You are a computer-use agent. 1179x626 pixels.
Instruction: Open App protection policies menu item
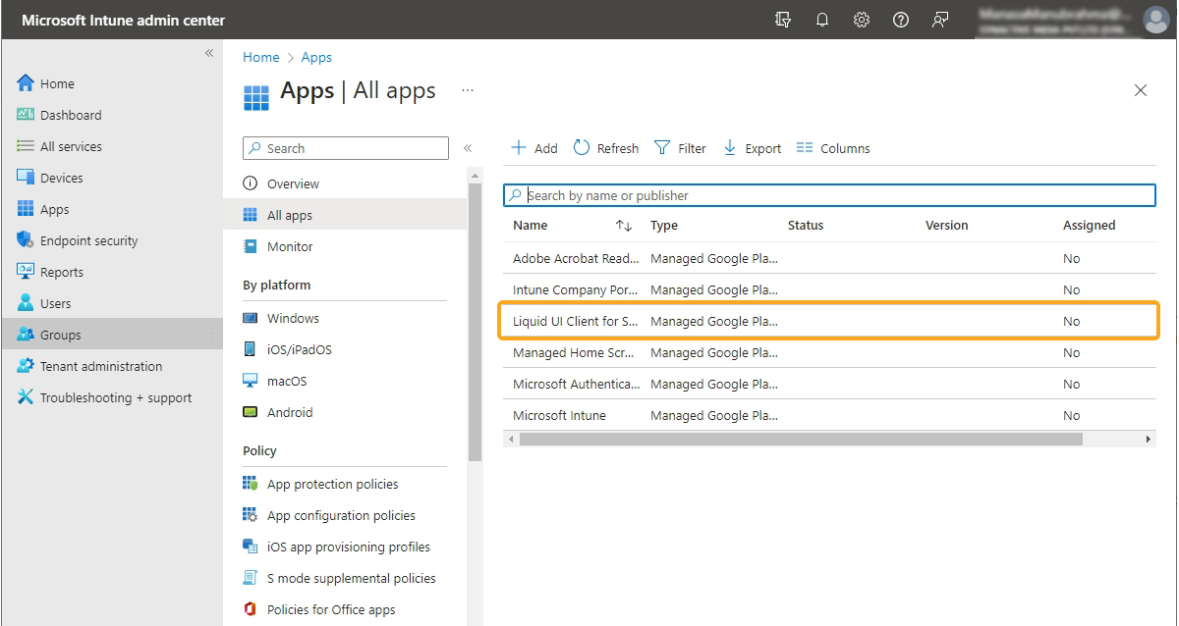332,484
